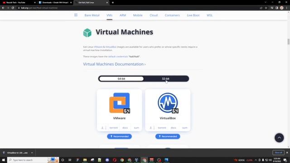Open the Windows Start menu
This screenshot has height=163, width=290.
[3, 160]
